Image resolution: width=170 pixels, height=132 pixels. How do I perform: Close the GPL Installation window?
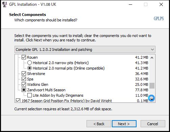pos(161,4)
